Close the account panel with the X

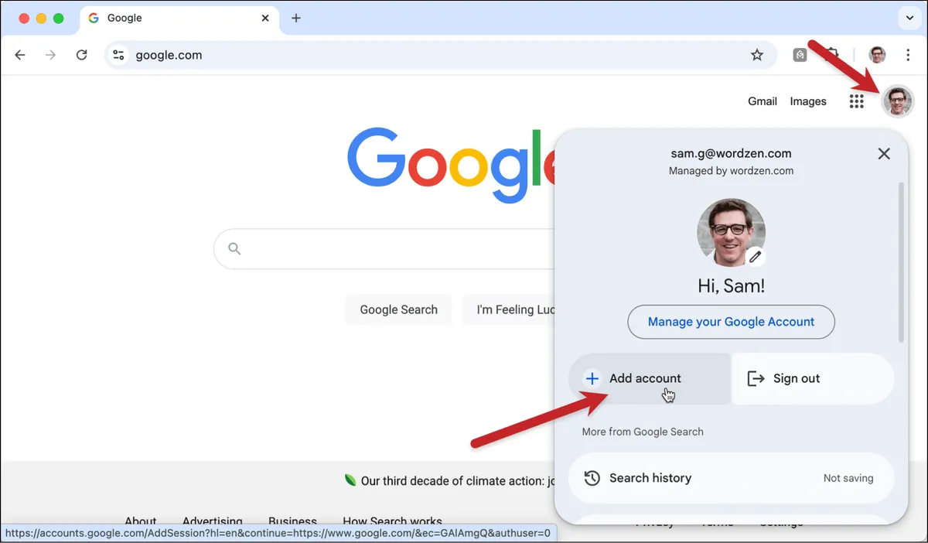tap(884, 154)
